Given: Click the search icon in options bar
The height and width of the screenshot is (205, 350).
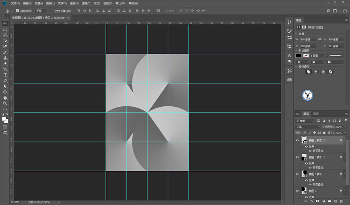Looking at the screenshot, I should pyautogui.click(x=328, y=11).
